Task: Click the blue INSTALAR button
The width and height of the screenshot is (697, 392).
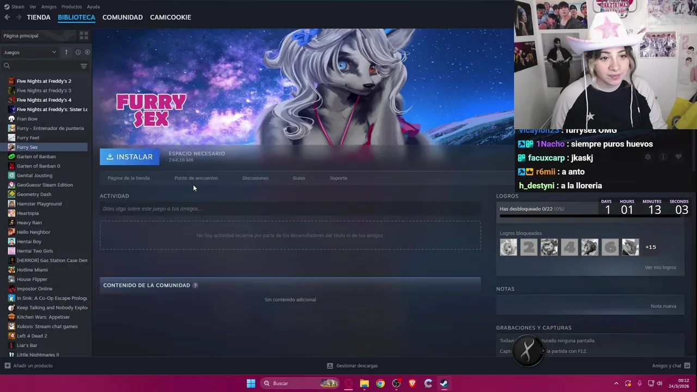Action: [x=130, y=157]
